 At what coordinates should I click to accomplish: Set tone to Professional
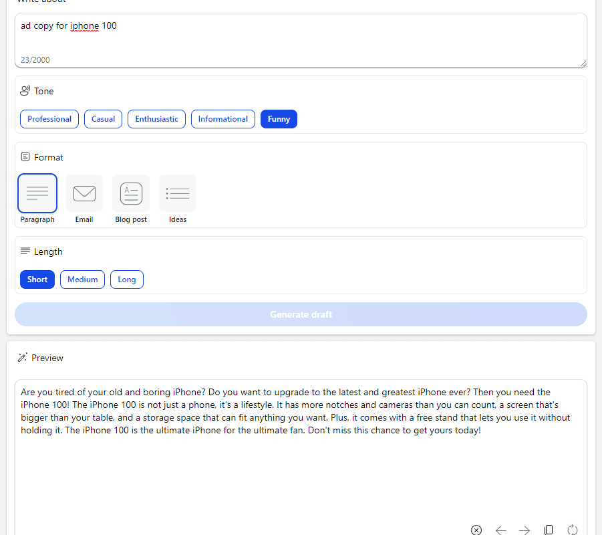coord(49,119)
